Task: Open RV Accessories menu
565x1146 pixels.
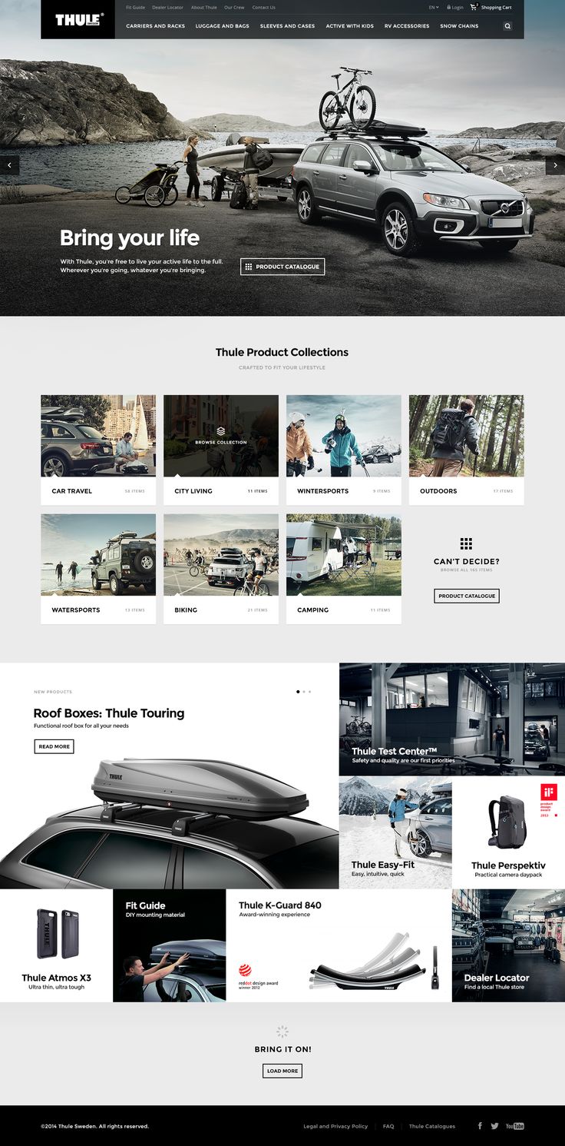Action: [407, 26]
